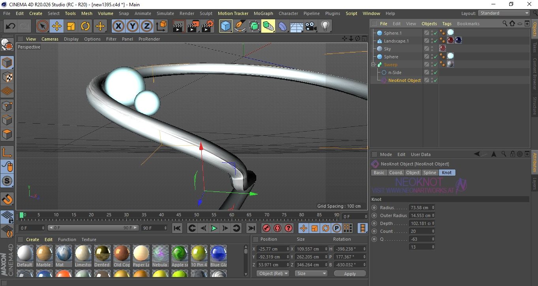Toggle Count animation circle
The height and width of the screenshot is (286, 538).
point(374,231)
